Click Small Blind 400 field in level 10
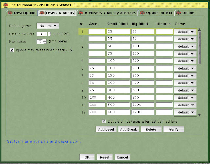210x164 pixels. coord(118,98)
